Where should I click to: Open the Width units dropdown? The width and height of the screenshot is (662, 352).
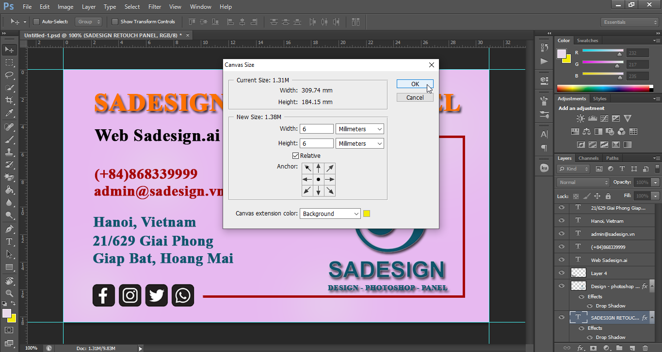coord(359,129)
